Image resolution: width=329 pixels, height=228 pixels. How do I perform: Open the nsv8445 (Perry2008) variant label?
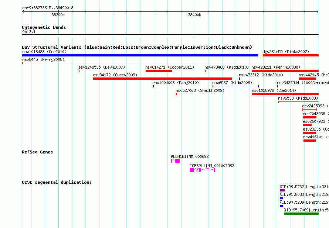click(43, 59)
